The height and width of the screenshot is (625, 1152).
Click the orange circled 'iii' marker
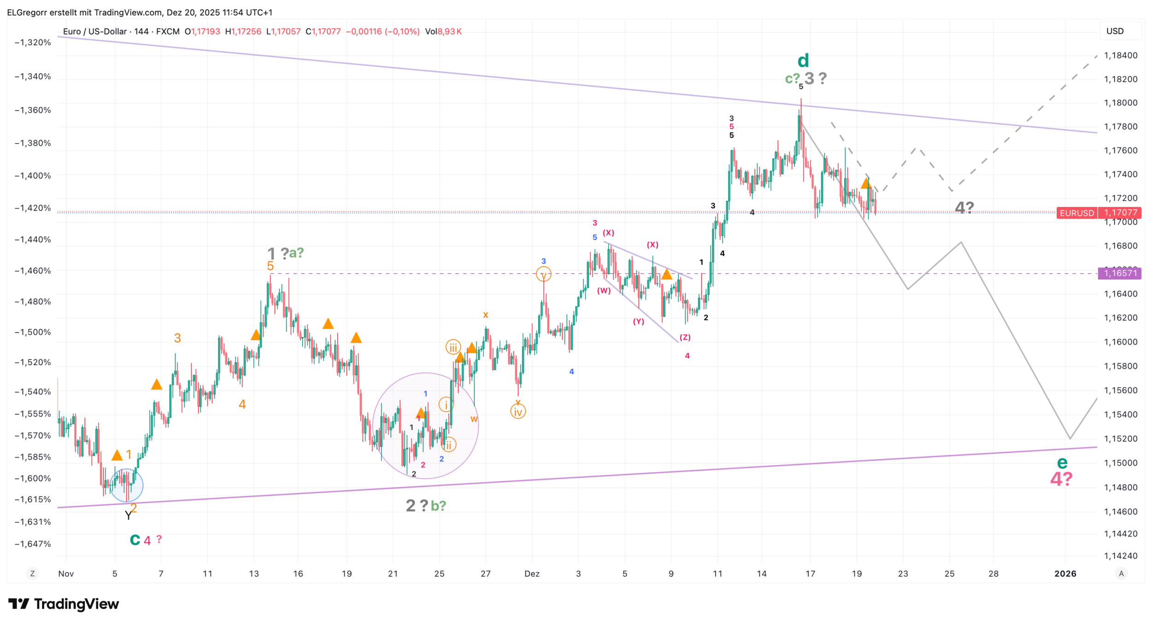tap(453, 348)
